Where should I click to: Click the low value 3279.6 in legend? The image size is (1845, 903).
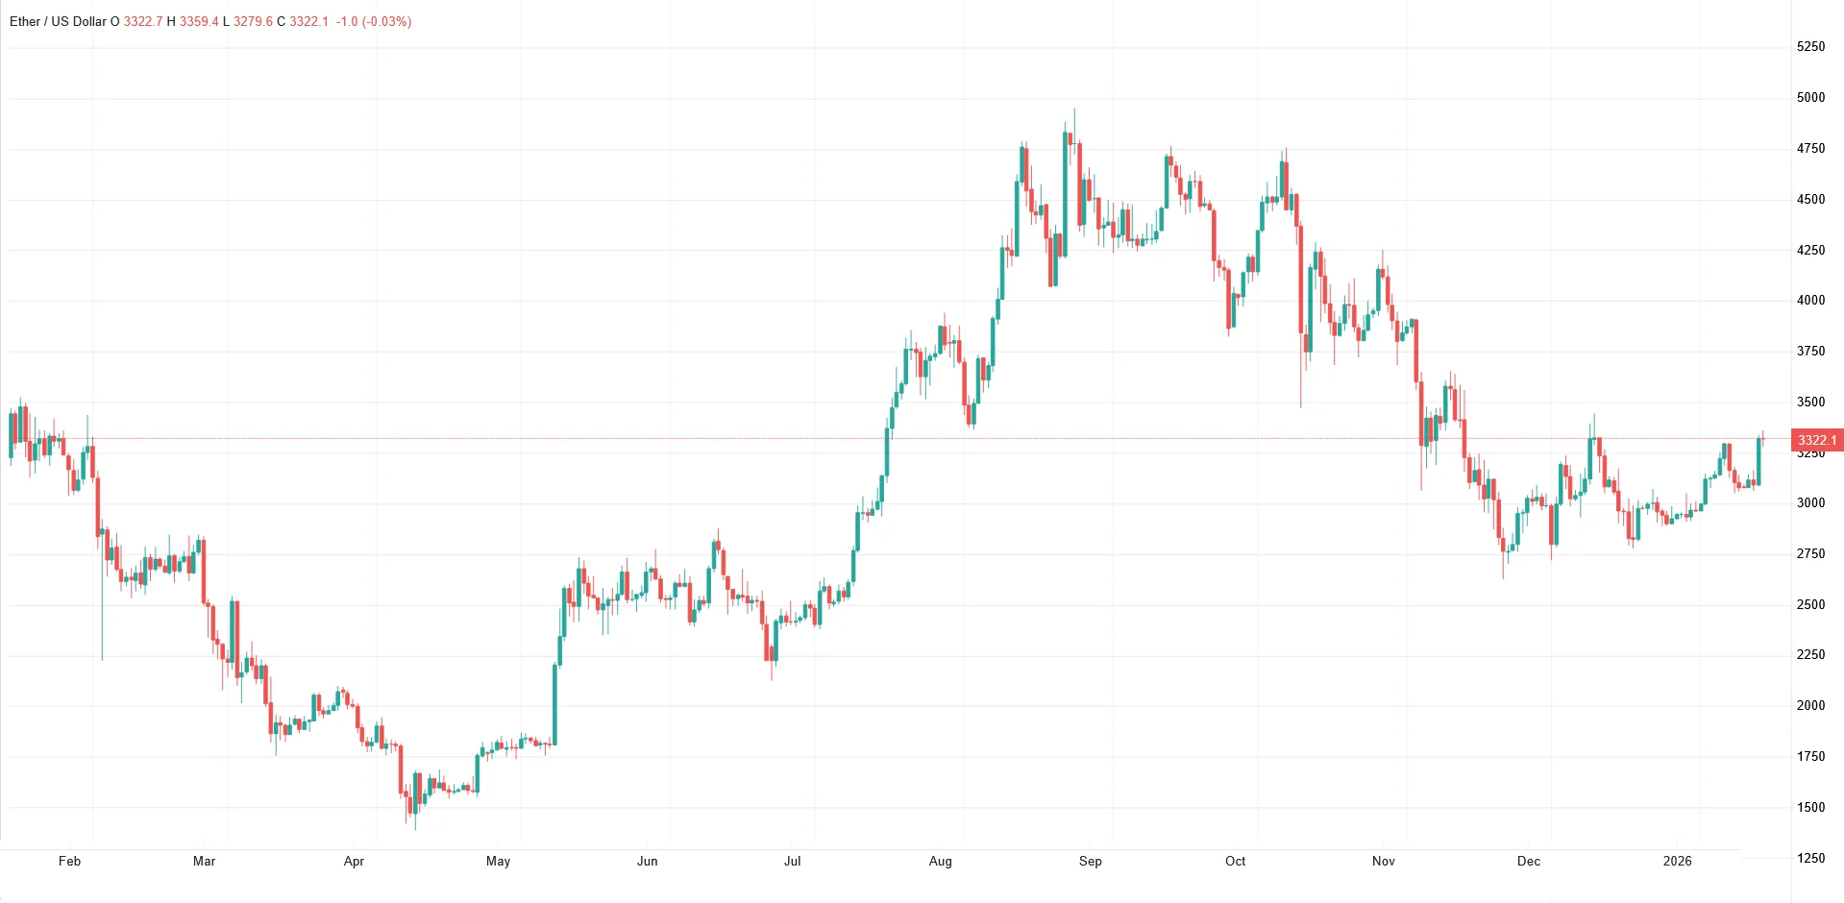[x=254, y=21]
